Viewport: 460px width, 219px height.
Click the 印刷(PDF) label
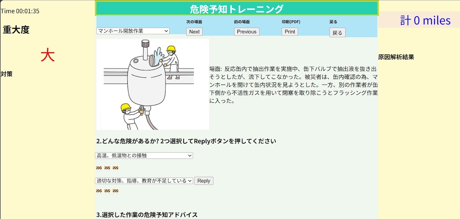tap(291, 22)
